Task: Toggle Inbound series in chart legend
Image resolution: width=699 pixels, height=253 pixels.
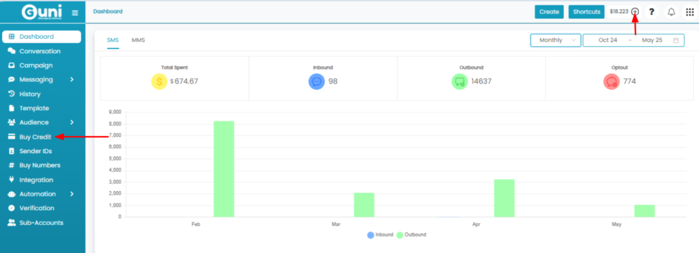Action: click(380, 235)
